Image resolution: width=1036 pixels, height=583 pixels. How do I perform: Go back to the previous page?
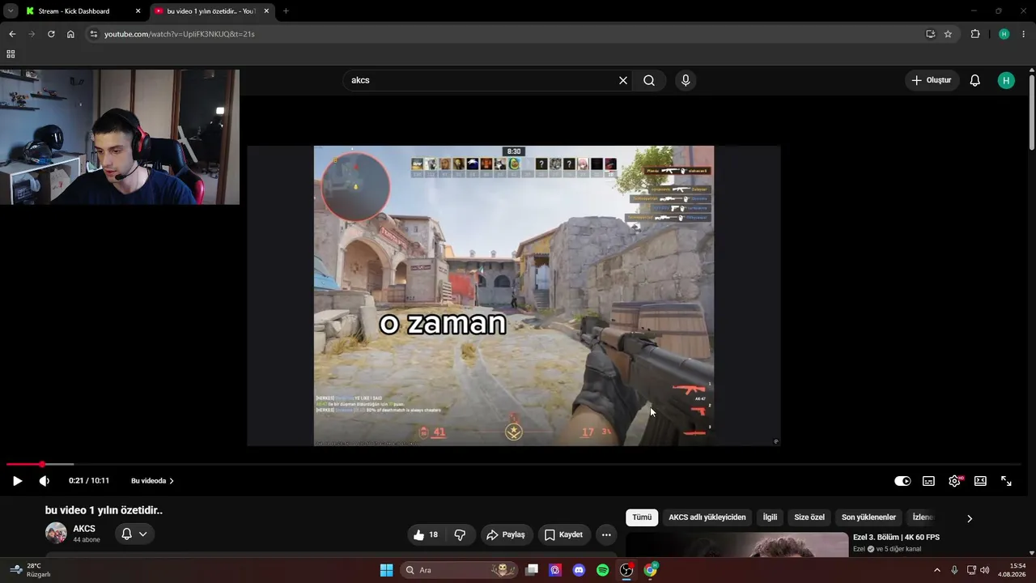[12, 34]
